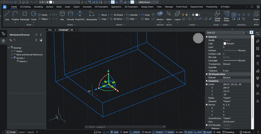The width and height of the screenshot is (261, 134).
Task: Click the Enter command input line
Action: pos(126,127)
